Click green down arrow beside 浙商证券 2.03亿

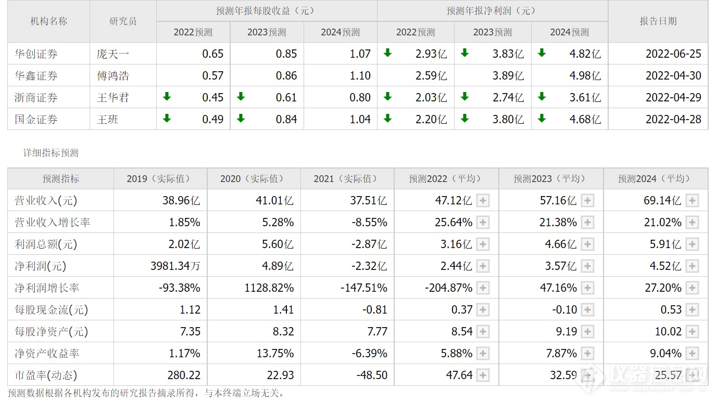coord(387,96)
